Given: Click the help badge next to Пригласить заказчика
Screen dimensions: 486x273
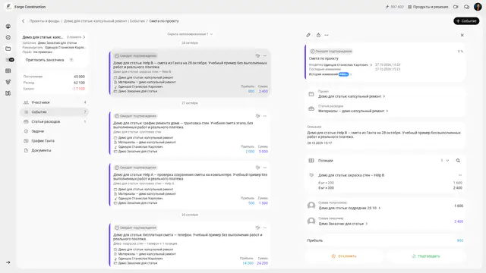Looking at the screenshot, I should [x=71, y=60].
